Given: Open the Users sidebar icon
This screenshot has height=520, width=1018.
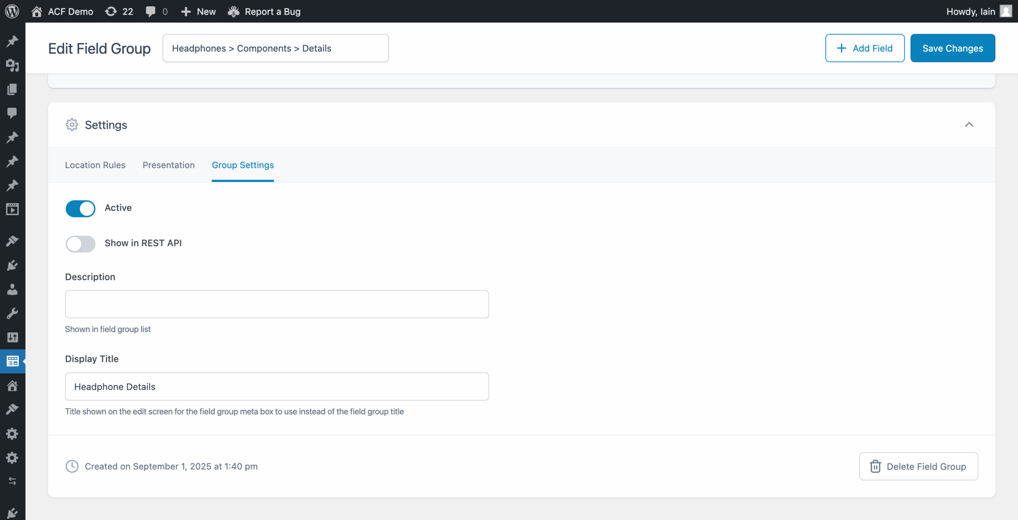Looking at the screenshot, I should pos(12,289).
